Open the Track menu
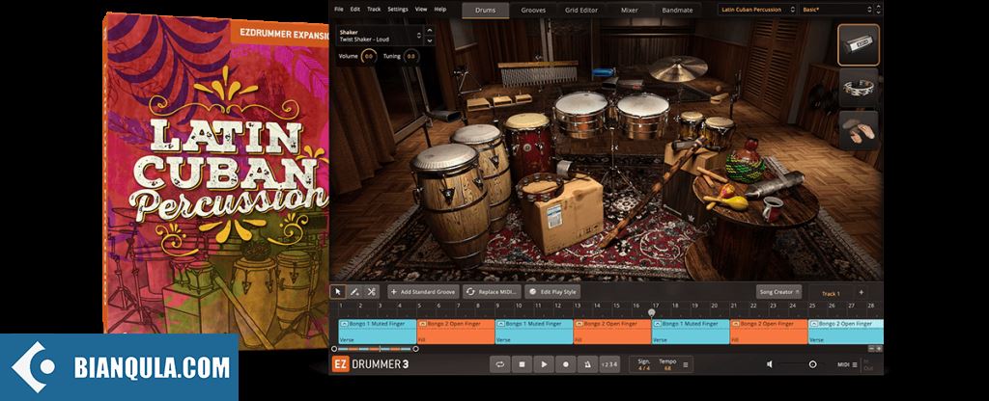 pyautogui.click(x=374, y=10)
